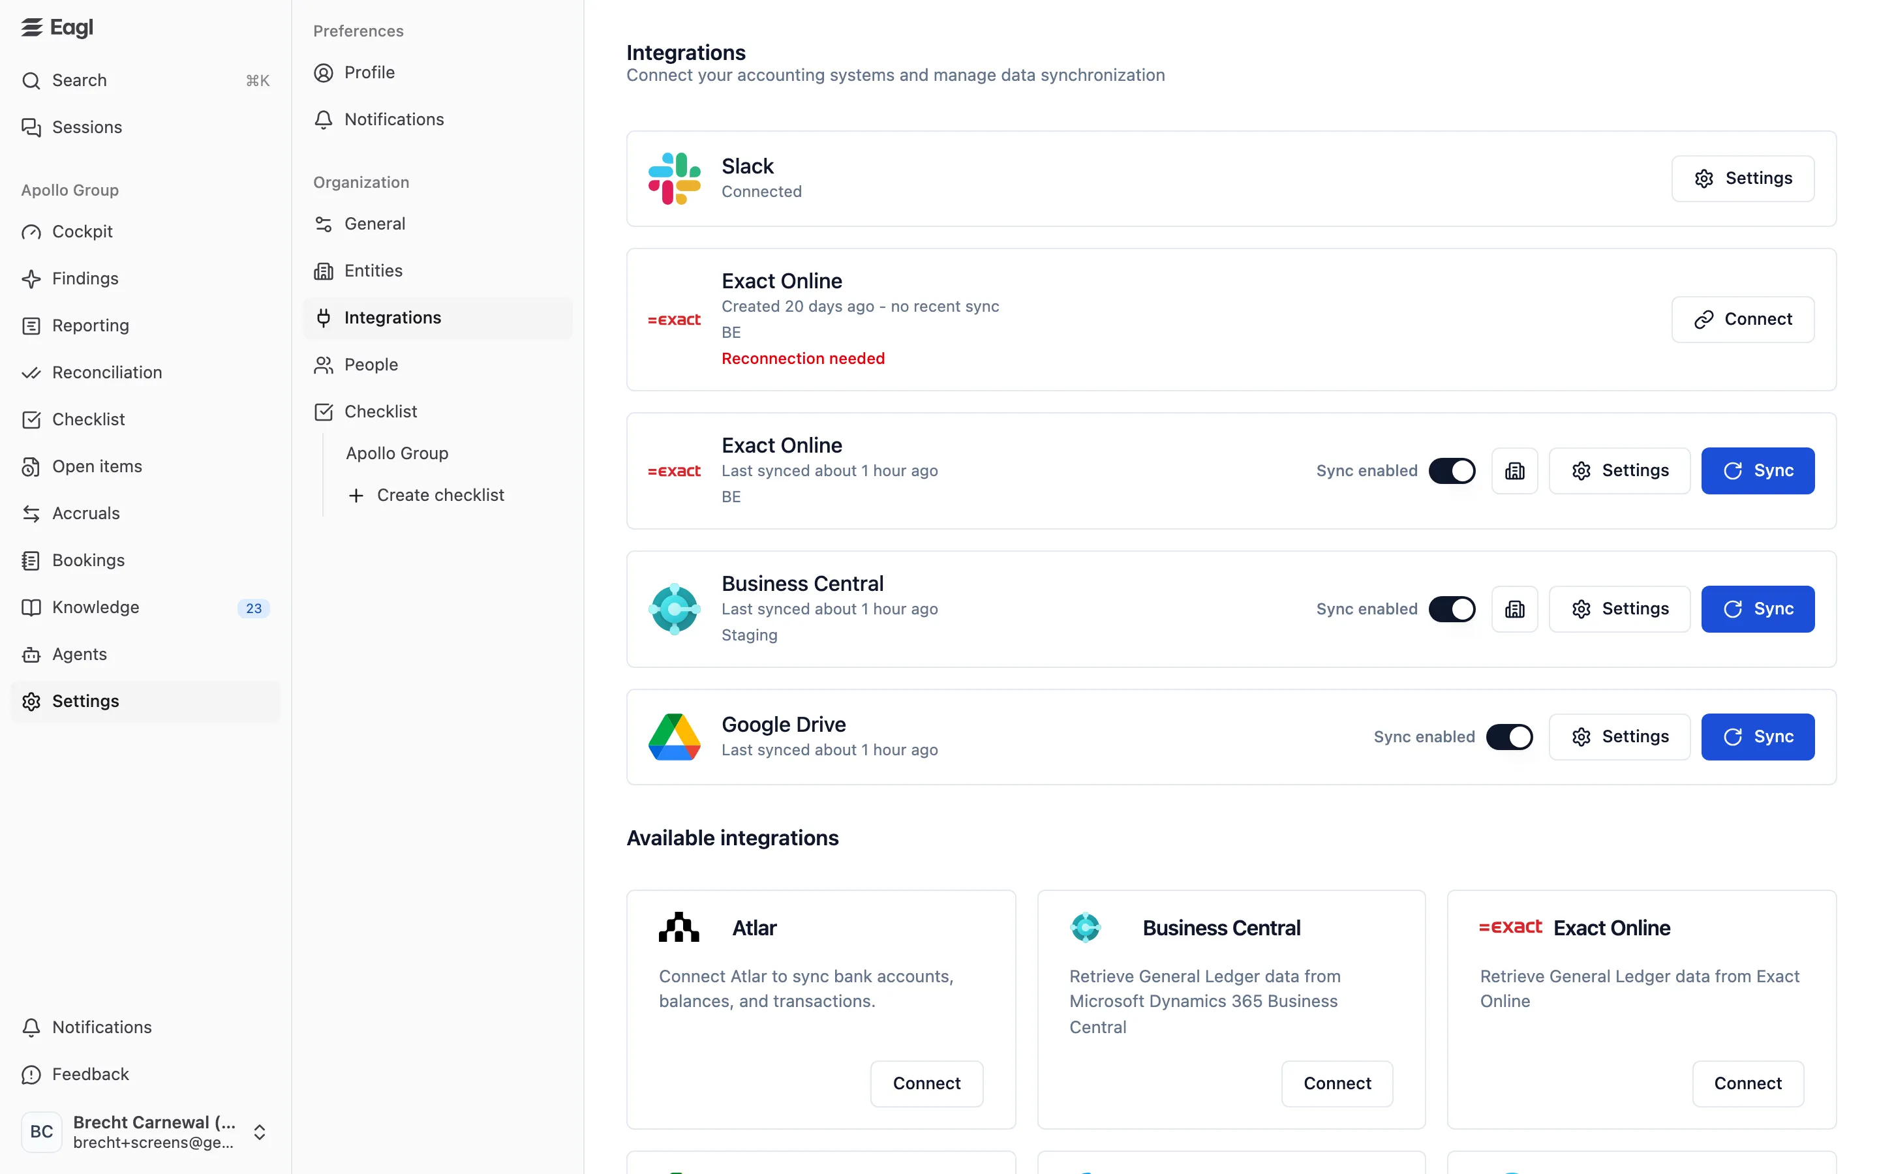Open the Knowledge book icon
The height and width of the screenshot is (1174, 1879).
[x=31, y=607]
